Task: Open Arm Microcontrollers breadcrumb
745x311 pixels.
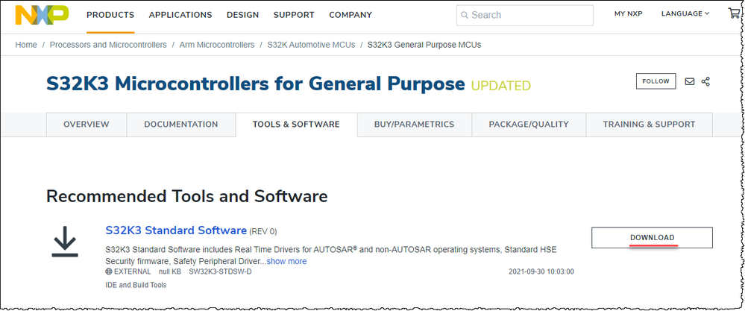Action: click(x=217, y=45)
